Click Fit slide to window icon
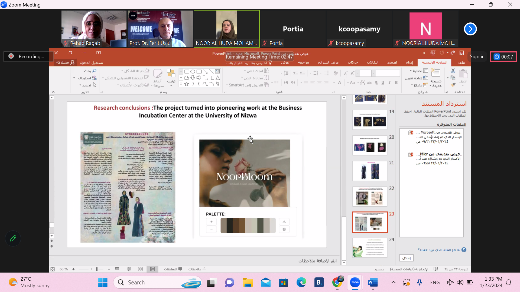520x292 pixels. (x=53, y=269)
